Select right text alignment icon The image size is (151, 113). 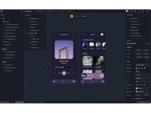142,68
